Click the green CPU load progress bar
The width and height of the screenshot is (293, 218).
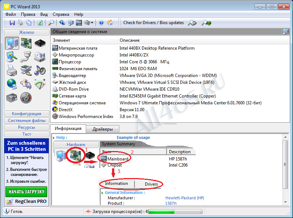[175, 212]
